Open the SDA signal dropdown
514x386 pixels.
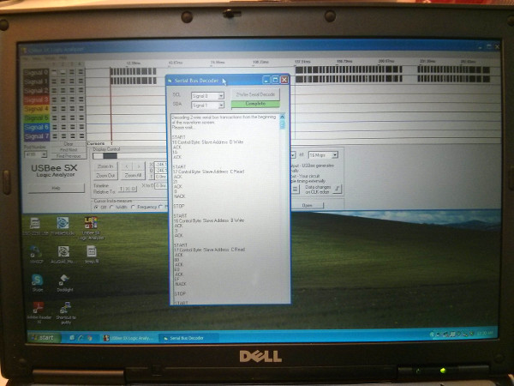[x=220, y=106]
